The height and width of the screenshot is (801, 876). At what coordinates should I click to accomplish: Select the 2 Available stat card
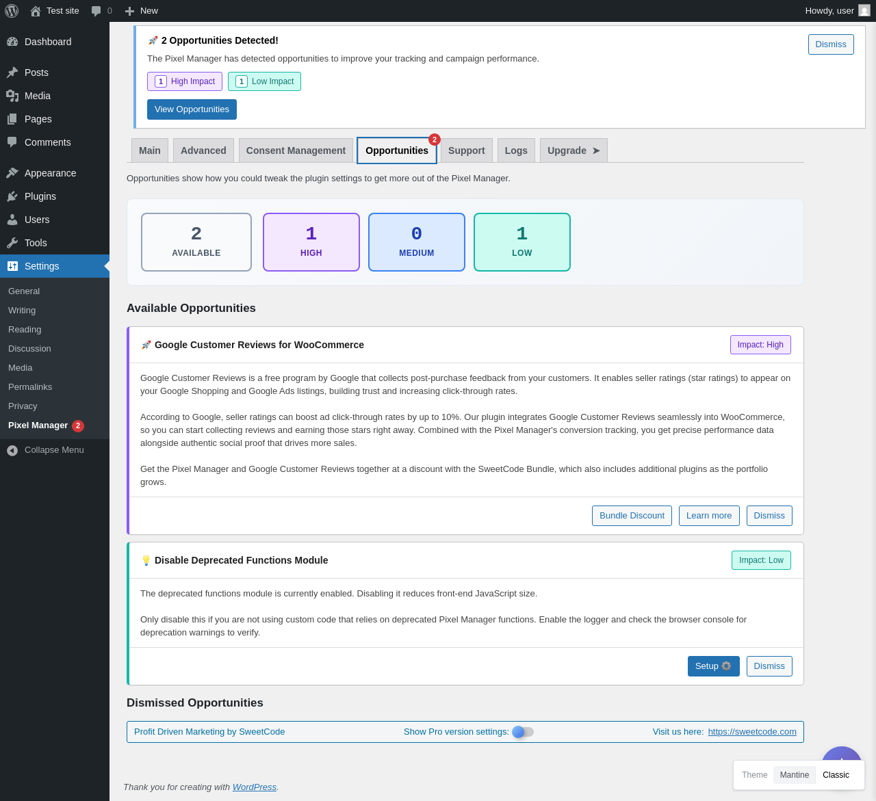196,242
